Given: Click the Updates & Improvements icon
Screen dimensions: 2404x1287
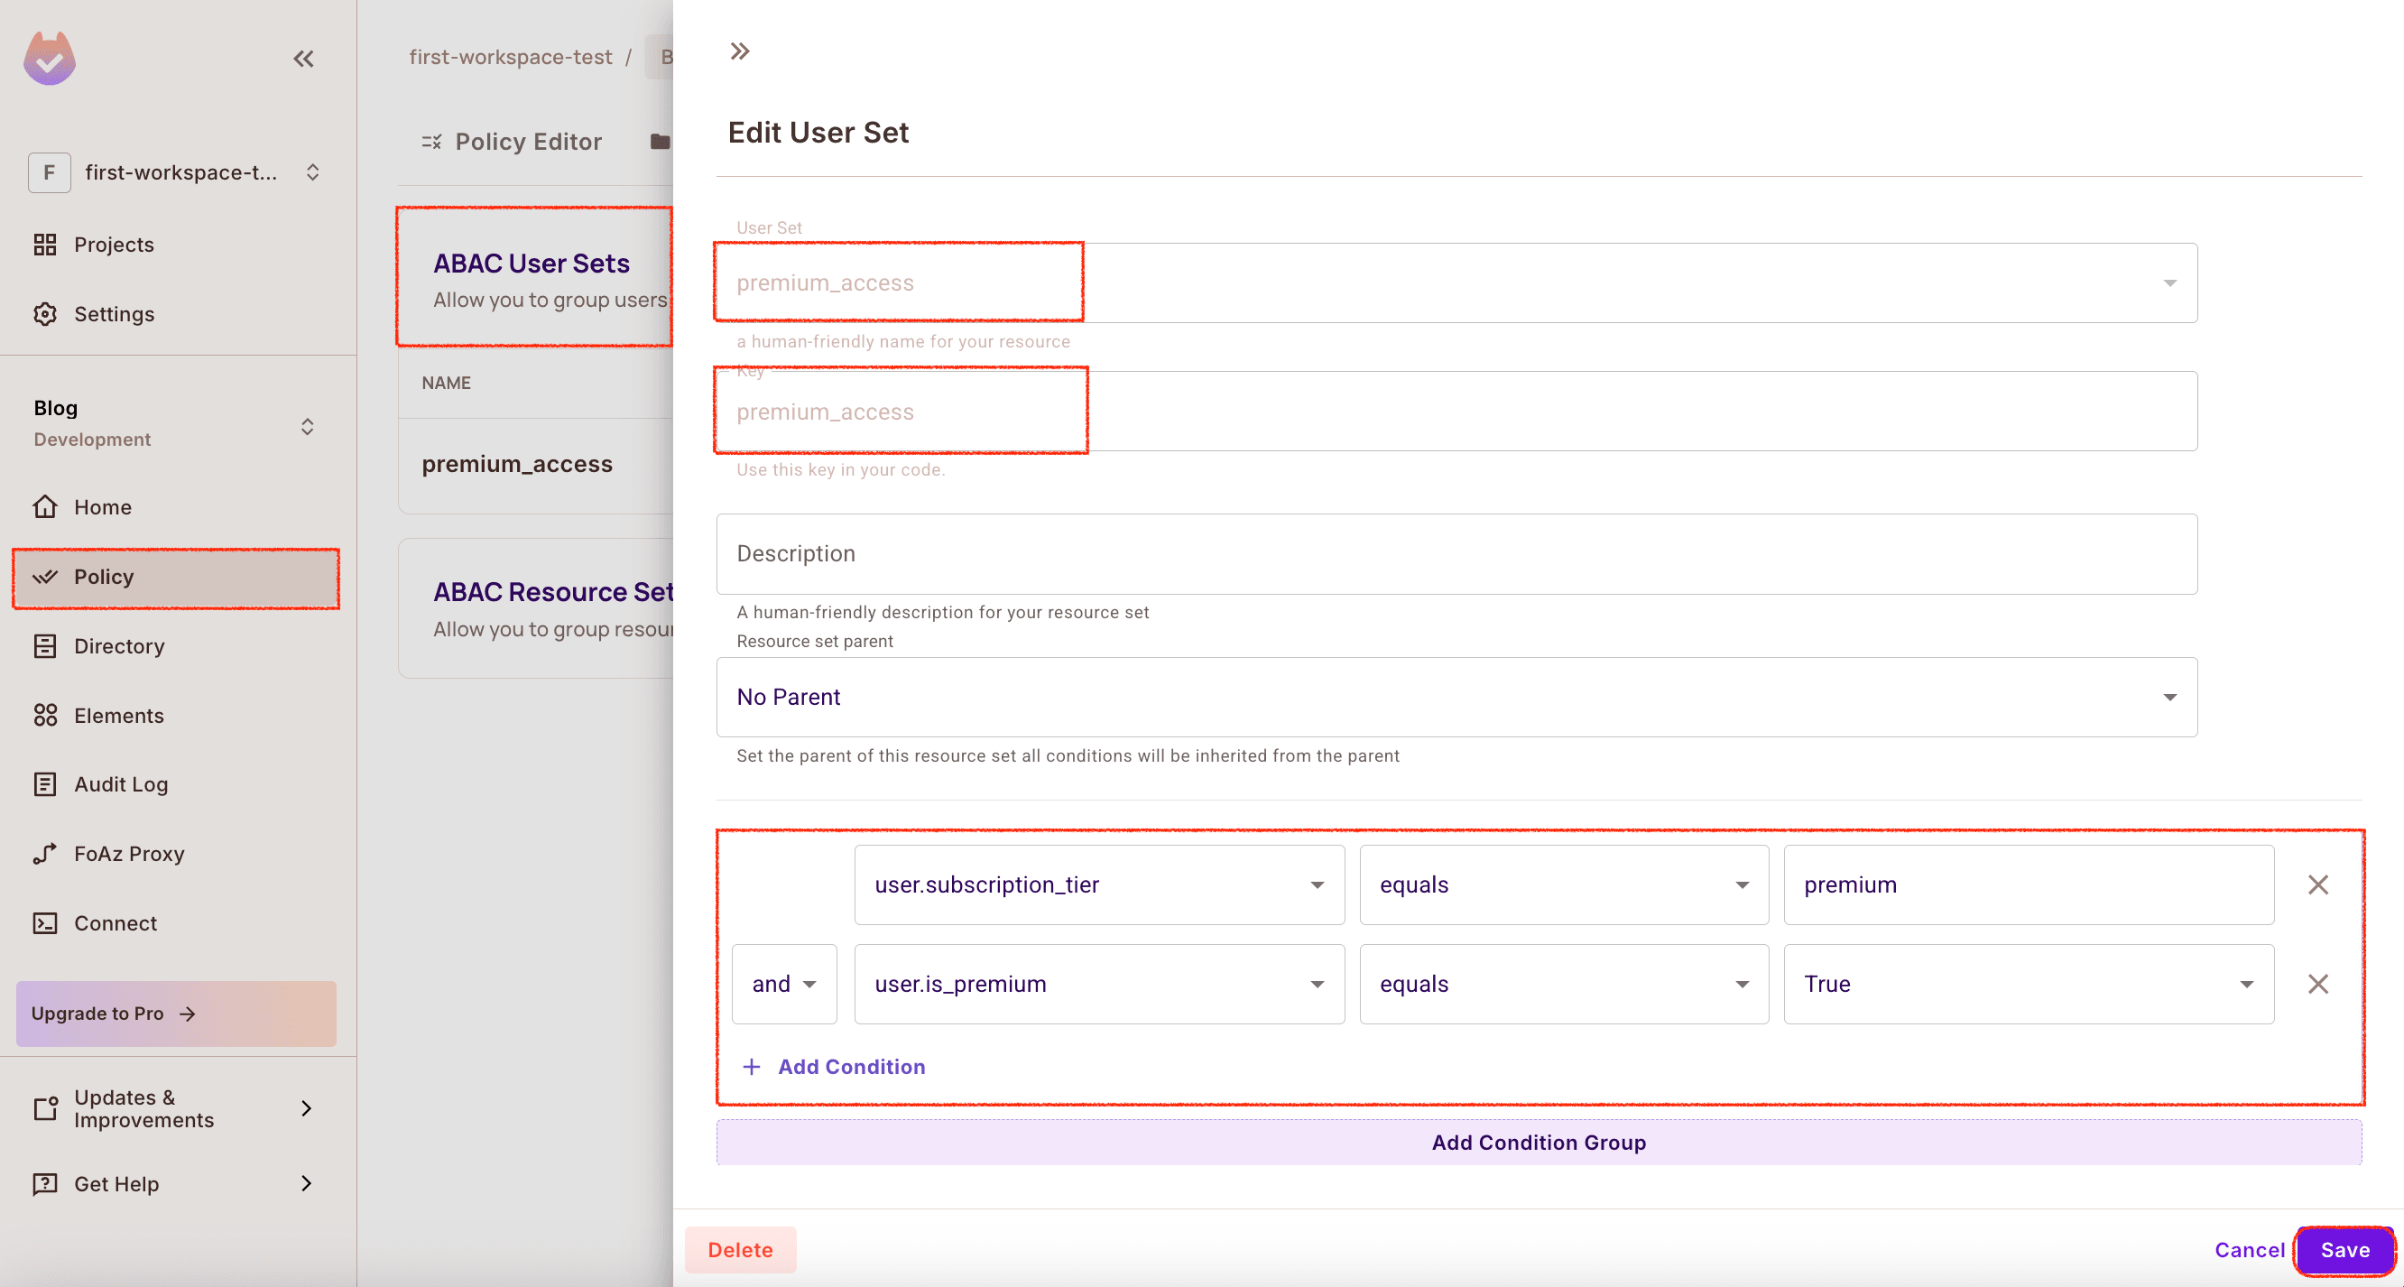Looking at the screenshot, I should 45,1107.
